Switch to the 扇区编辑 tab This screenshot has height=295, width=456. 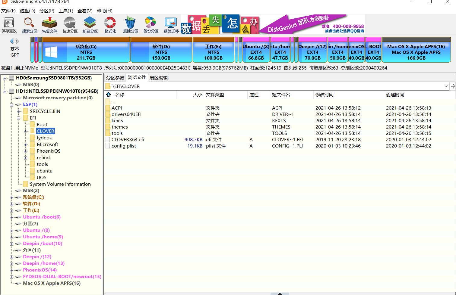(x=159, y=78)
